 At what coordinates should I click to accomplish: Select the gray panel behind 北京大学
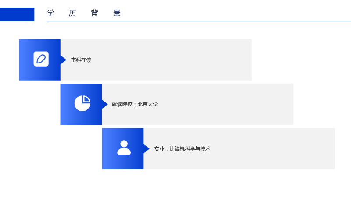coord(197,104)
